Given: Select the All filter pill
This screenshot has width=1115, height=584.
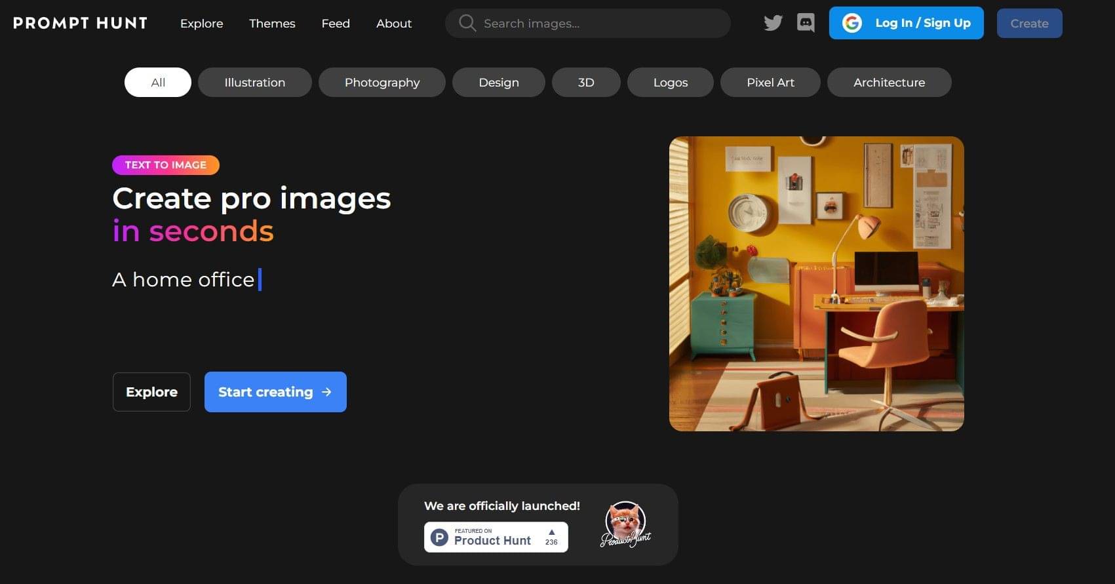Looking at the screenshot, I should tap(158, 83).
